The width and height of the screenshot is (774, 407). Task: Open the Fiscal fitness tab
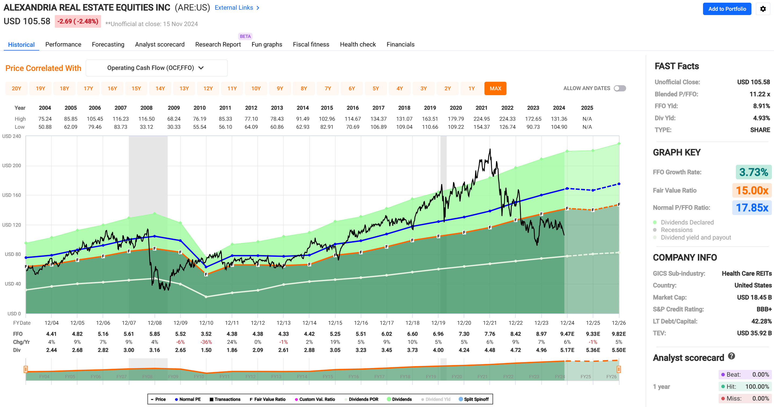pos(311,44)
